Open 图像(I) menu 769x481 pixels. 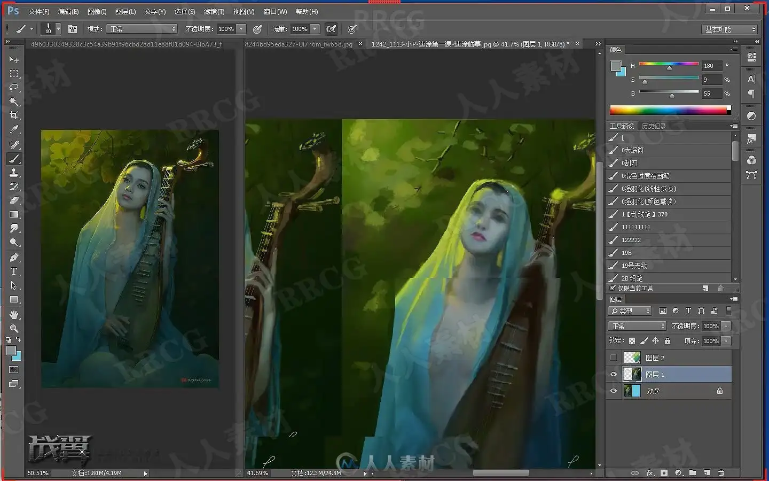click(x=97, y=11)
